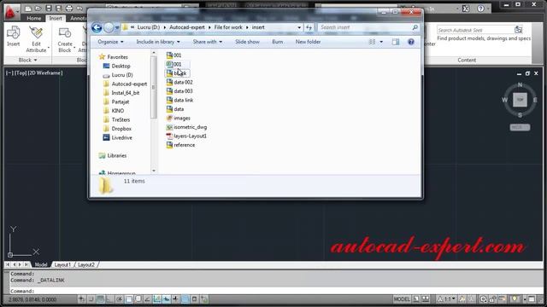Toggle Grid Display in status bar
The image size is (547, 307).
pyautogui.click(x=101, y=299)
